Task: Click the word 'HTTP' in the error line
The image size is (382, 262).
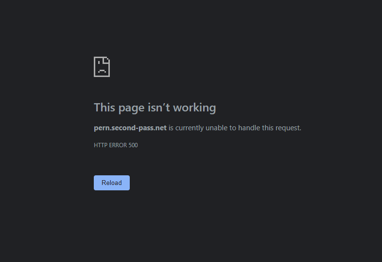Action: (x=101, y=145)
